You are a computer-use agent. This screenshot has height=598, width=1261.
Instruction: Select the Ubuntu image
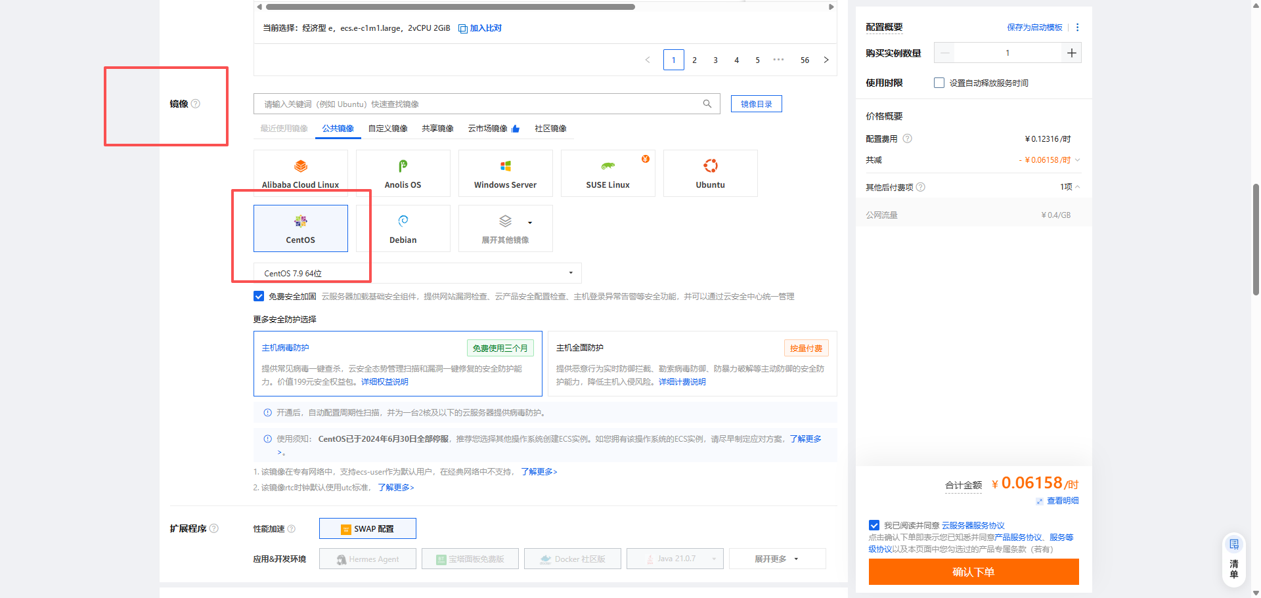point(711,173)
